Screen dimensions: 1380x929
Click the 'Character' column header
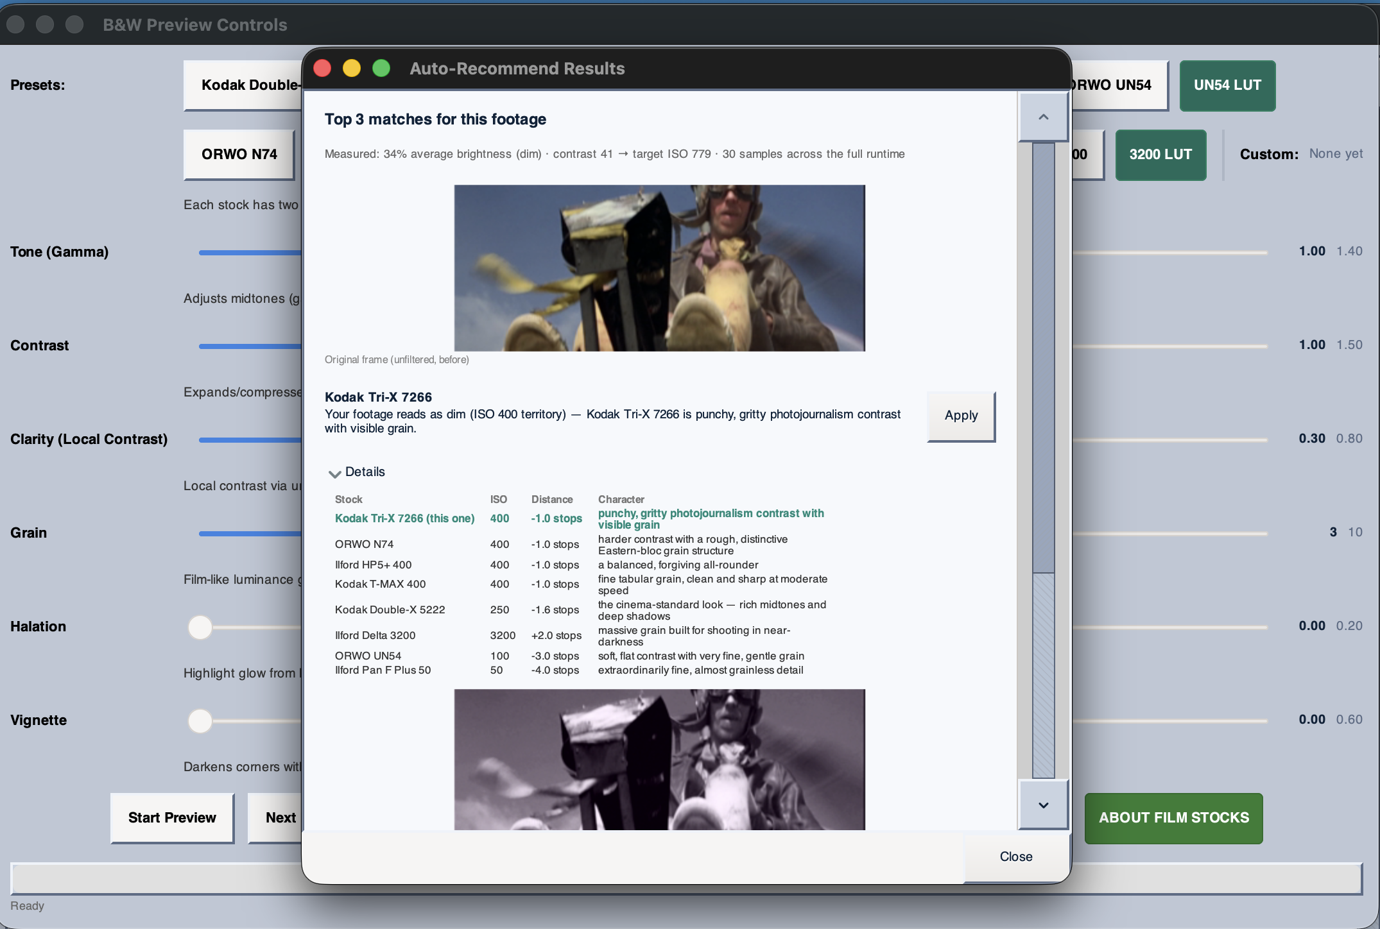pyautogui.click(x=621, y=499)
